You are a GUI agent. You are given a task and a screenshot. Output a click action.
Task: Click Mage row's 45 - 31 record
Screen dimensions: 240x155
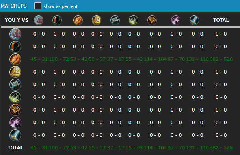(x=39, y=59)
